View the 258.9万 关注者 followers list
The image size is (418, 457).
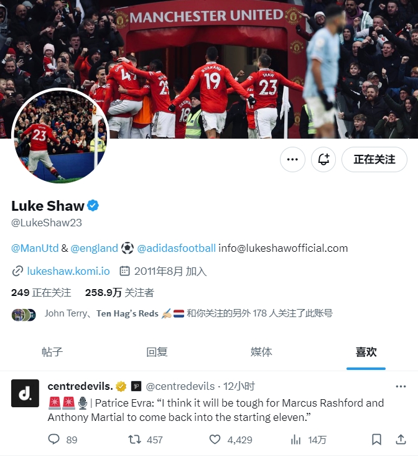(x=119, y=292)
